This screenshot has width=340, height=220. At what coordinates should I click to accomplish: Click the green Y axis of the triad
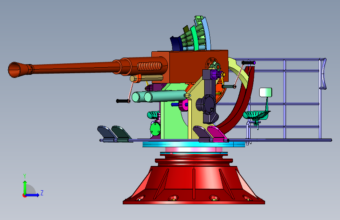pyautogui.click(x=25, y=188)
